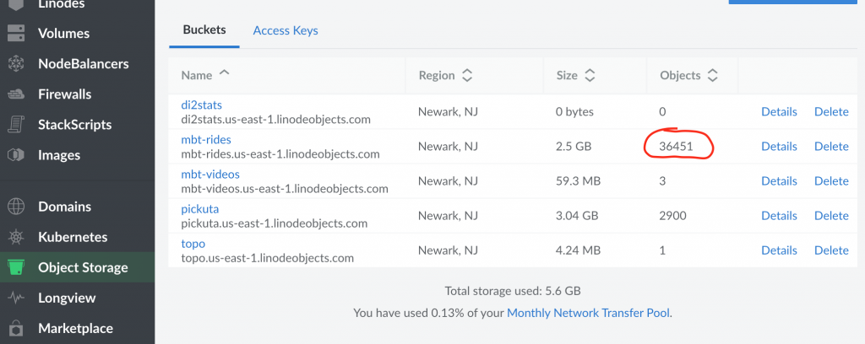The image size is (865, 344).
Task: View Details for the pickuta bucket
Action: 779,215
